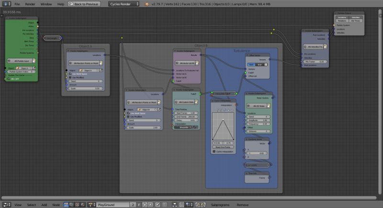Toggle the pin node tree icon

click(x=158, y=205)
